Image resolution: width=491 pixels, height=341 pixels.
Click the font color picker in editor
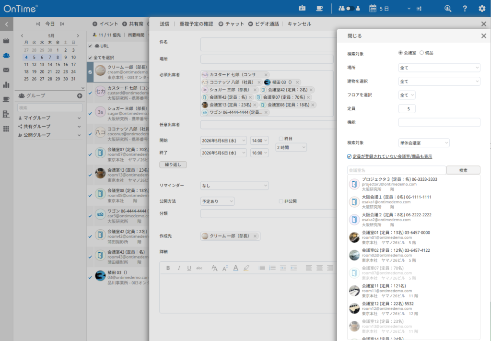click(x=235, y=268)
